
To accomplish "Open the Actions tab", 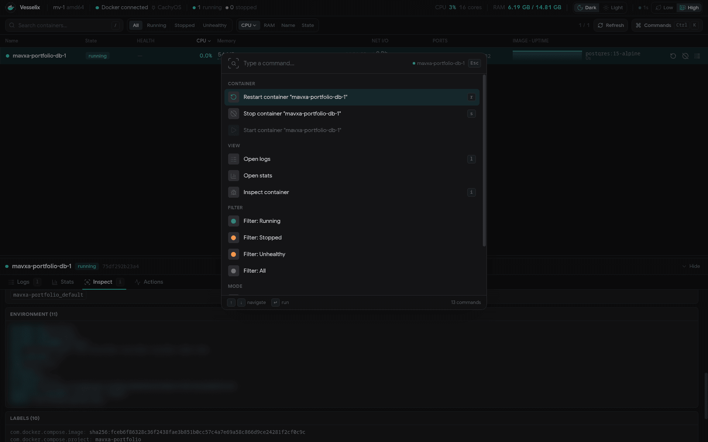I will click(x=149, y=282).
